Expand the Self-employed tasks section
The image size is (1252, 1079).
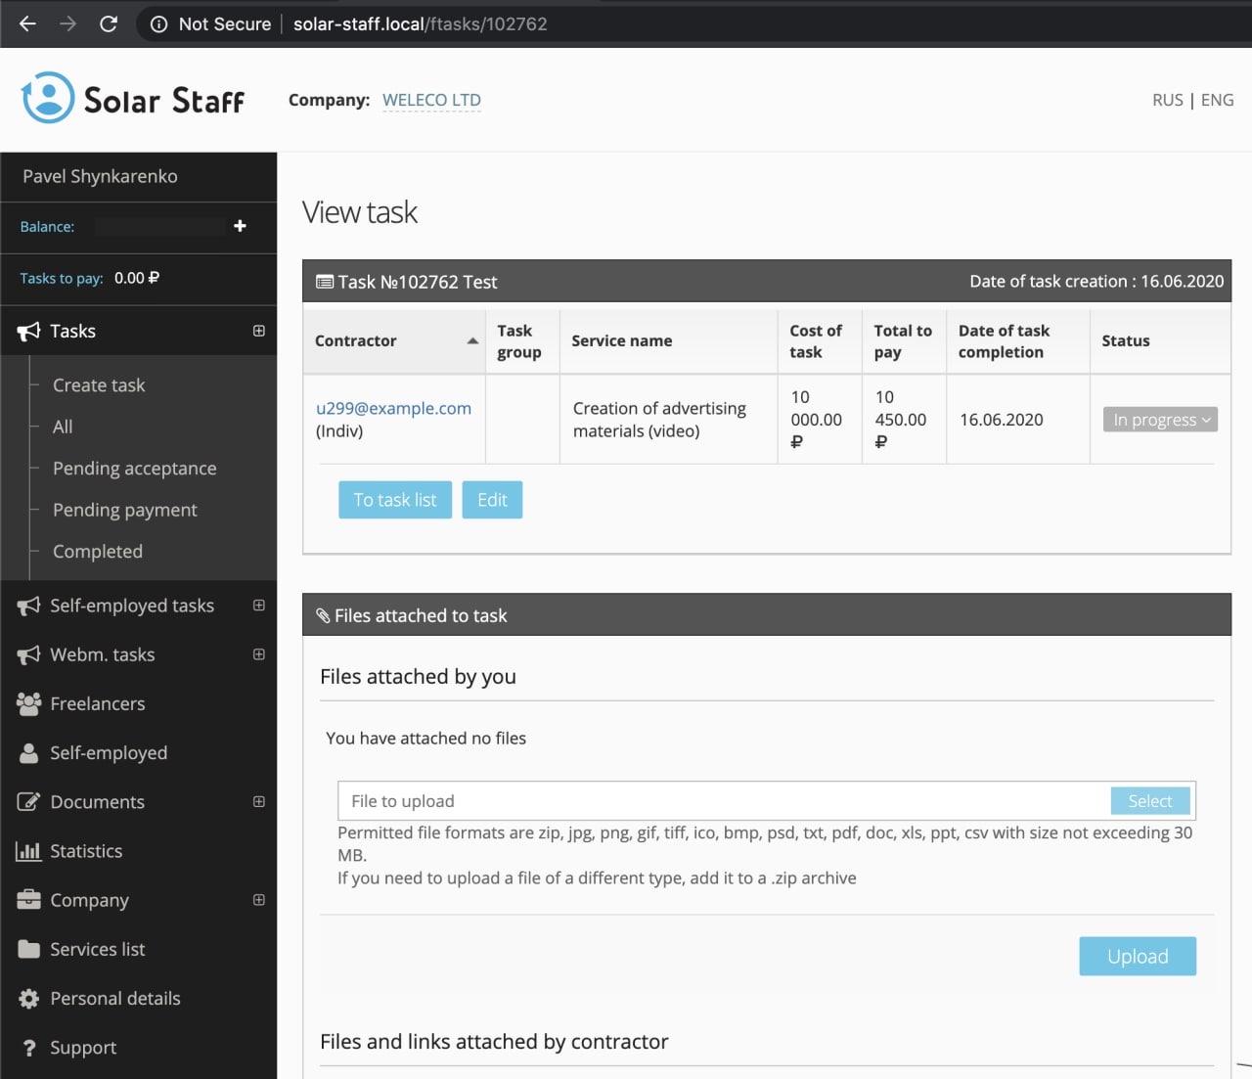click(x=258, y=606)
